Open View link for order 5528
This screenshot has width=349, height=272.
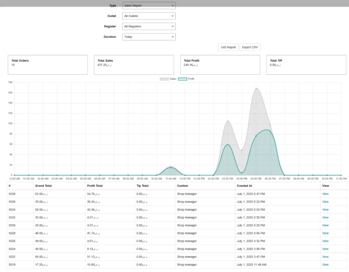pos(325,233)
